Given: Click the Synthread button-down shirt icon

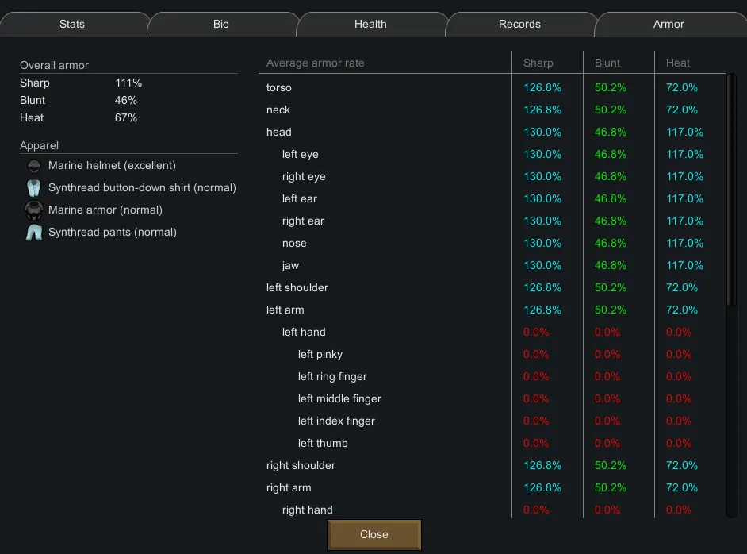Looking at the screenshot, I should (33, 188).
